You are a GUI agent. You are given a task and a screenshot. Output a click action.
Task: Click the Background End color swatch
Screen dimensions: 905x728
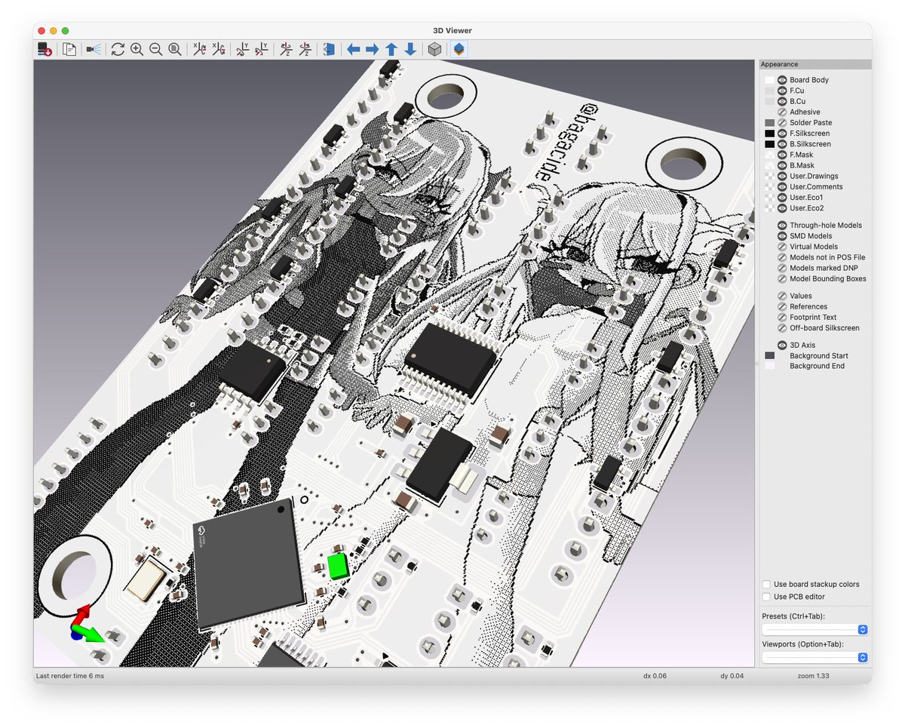click(769, 366)
